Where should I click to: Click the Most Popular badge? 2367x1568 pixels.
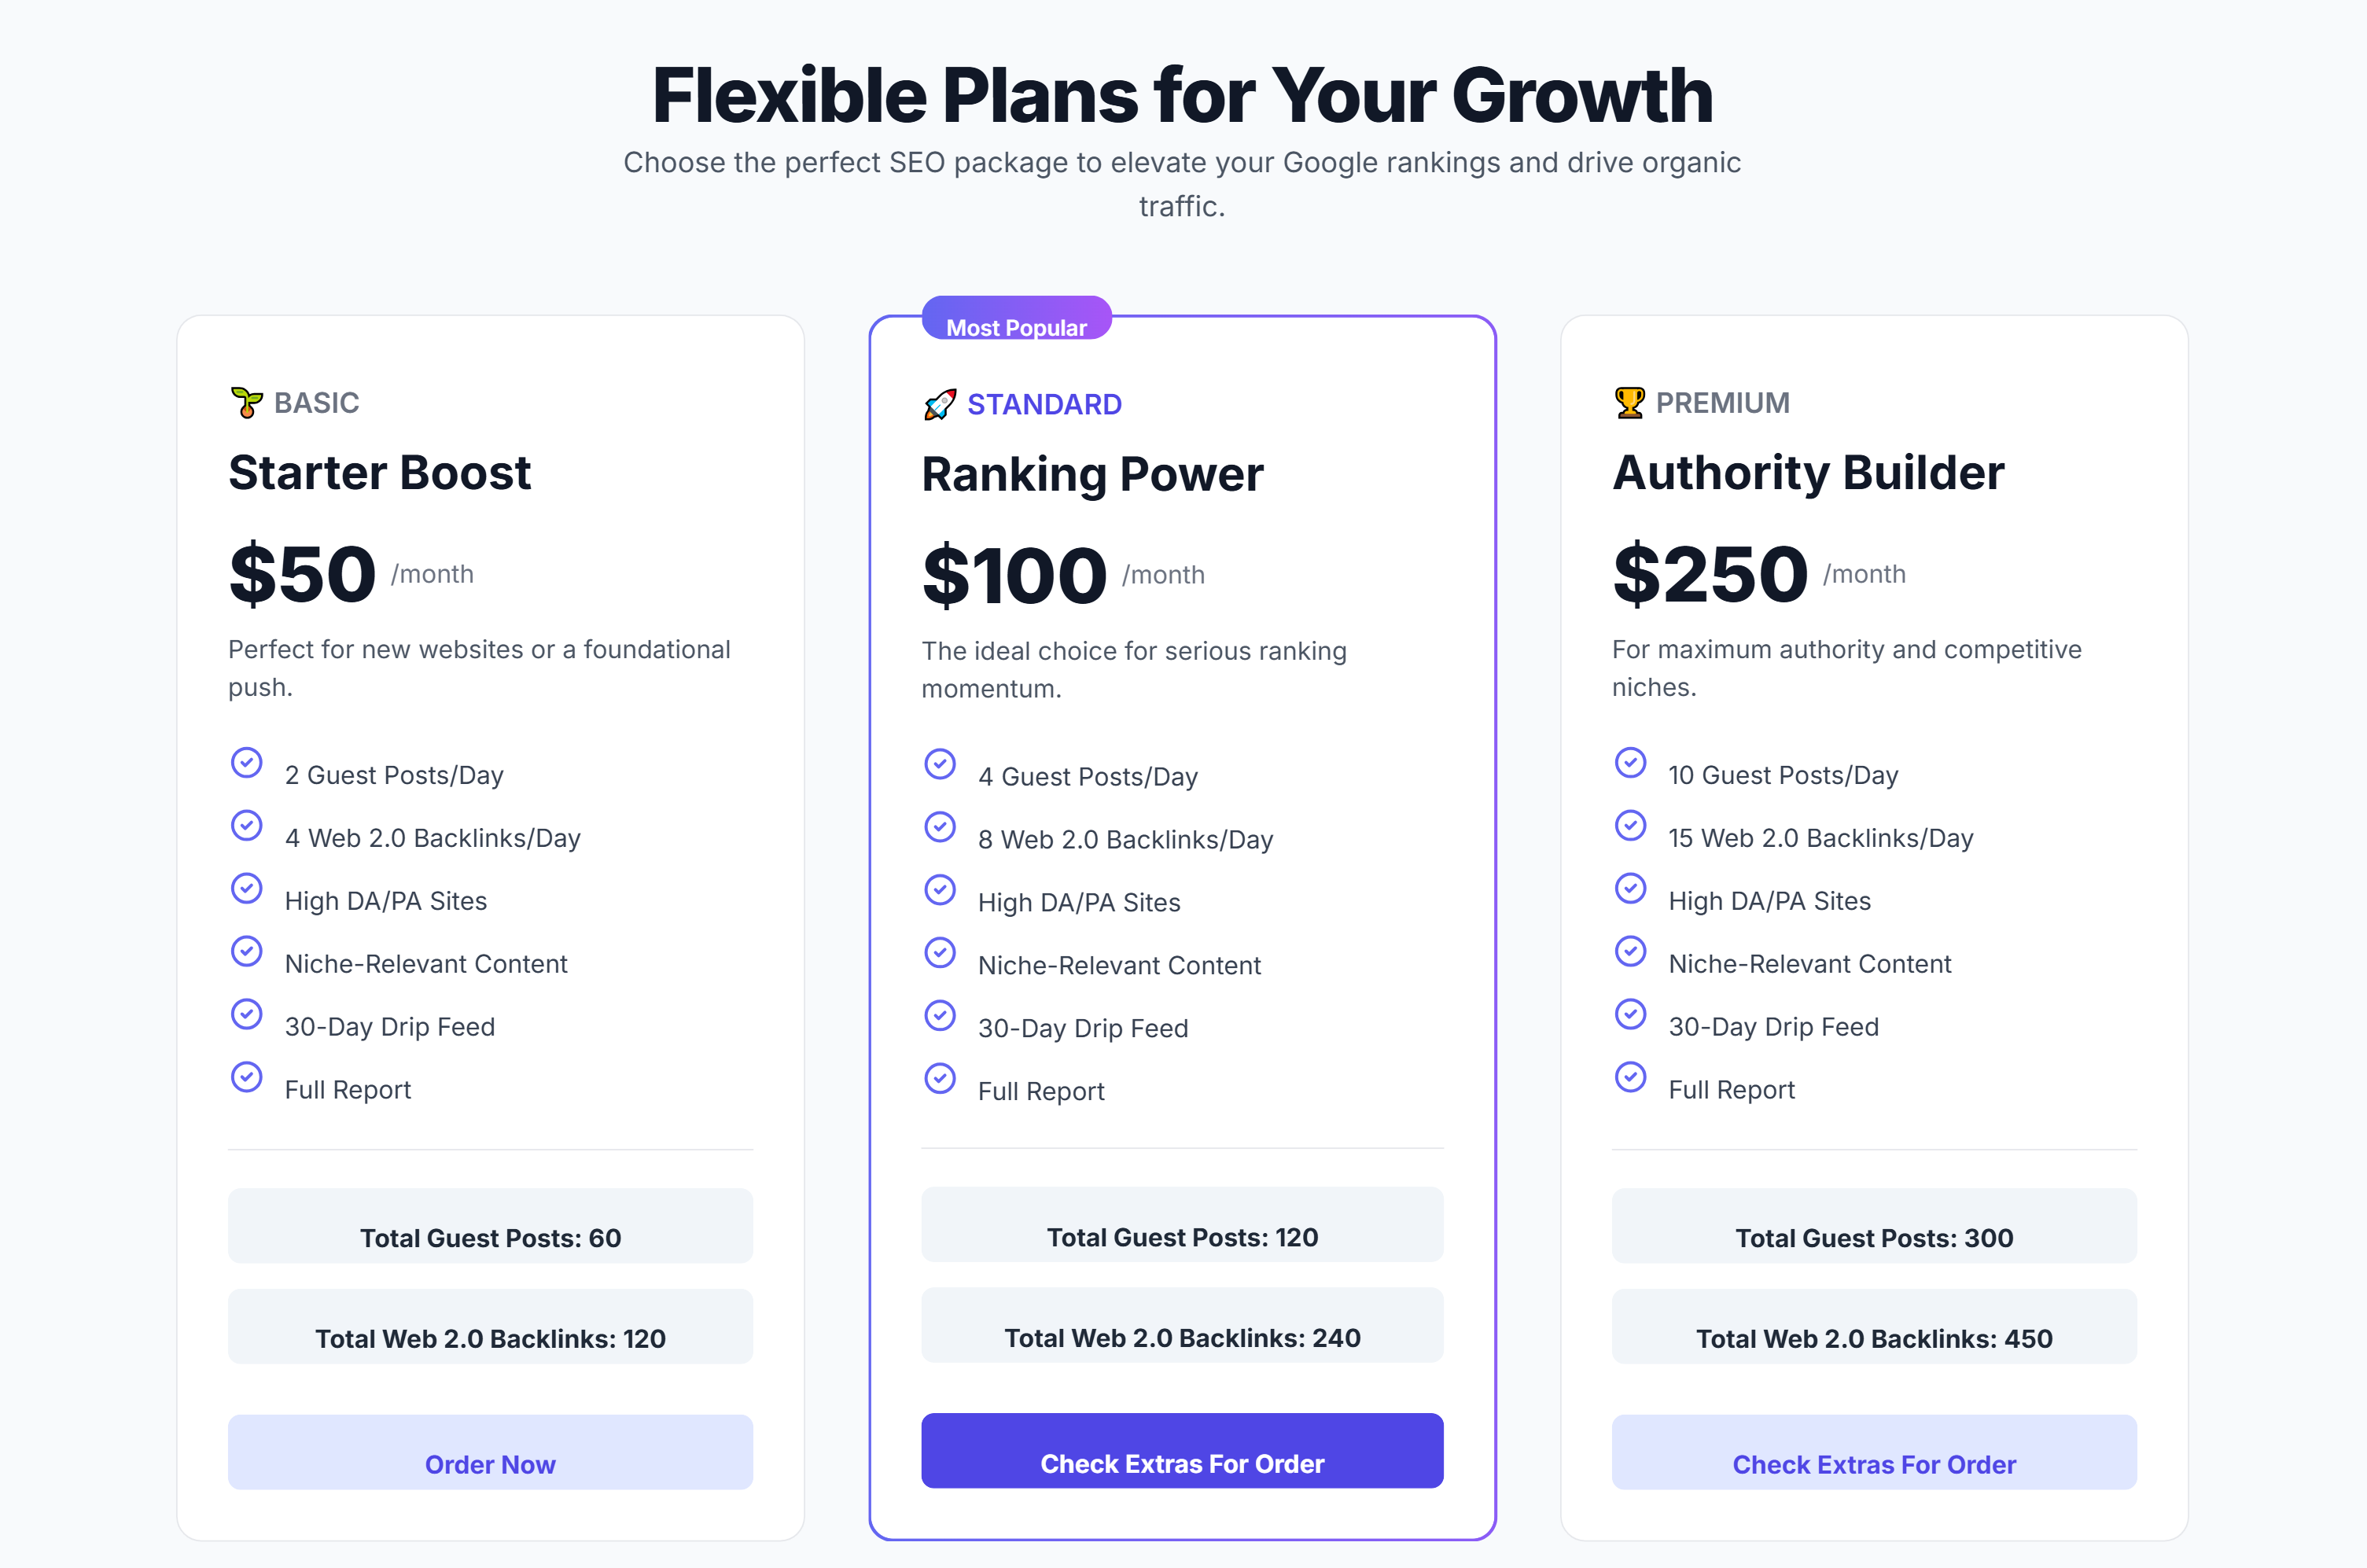tap(1016, 320)
